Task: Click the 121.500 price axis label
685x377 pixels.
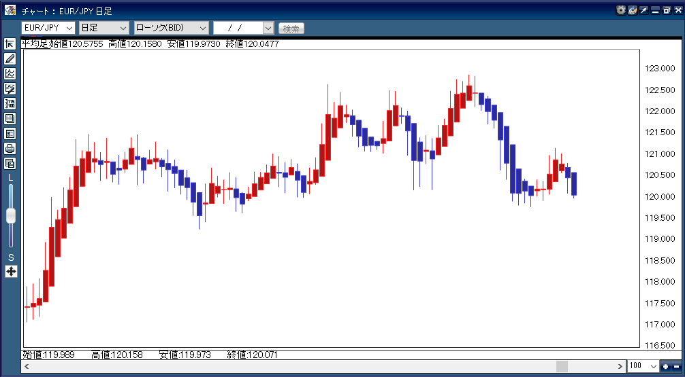Action: click(x=660, y=132)
